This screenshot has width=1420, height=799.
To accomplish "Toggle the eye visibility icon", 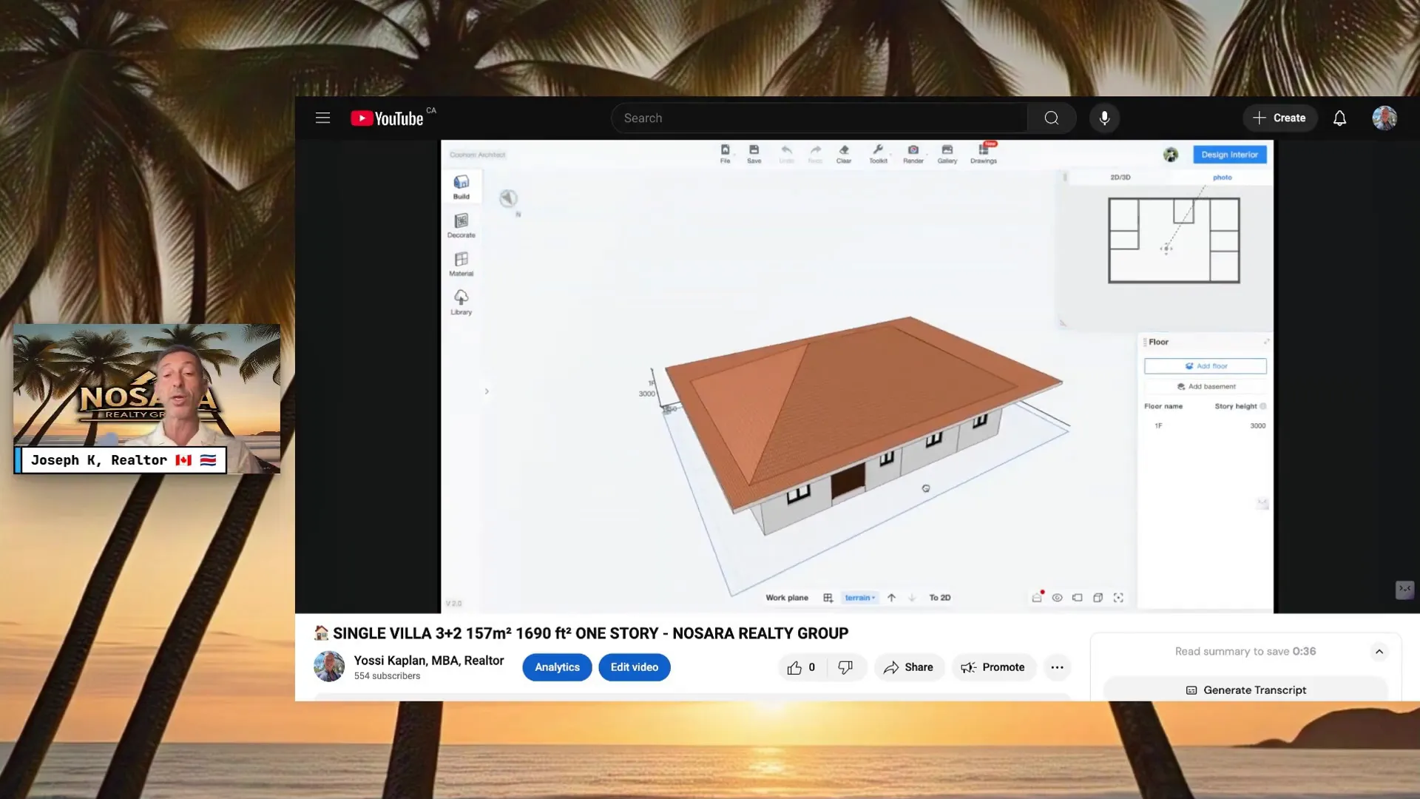I will click(x=1057, y=598).
